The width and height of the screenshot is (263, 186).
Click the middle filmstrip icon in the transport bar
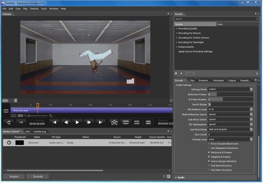coord(137,122)
